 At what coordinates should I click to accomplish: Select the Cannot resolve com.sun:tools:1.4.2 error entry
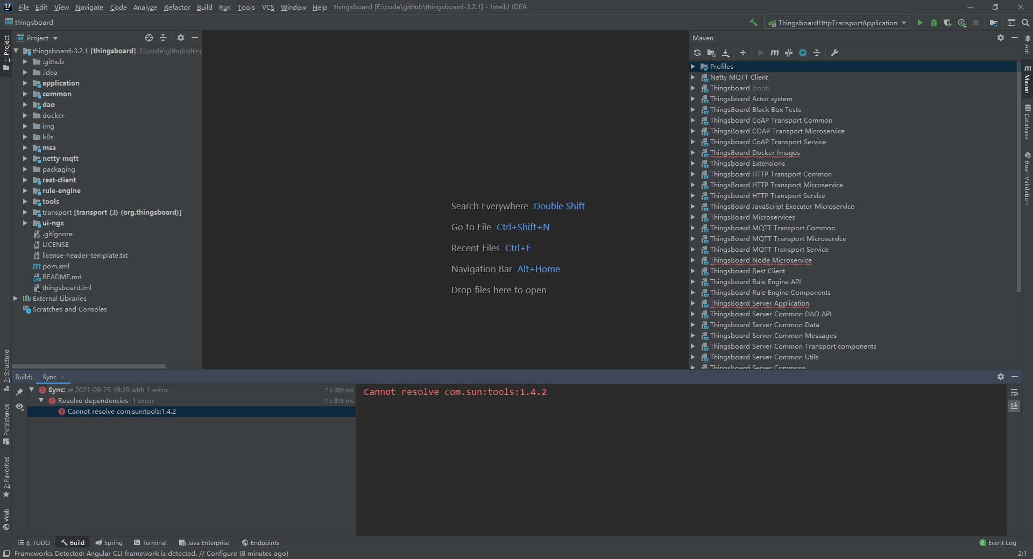[122, 412]
